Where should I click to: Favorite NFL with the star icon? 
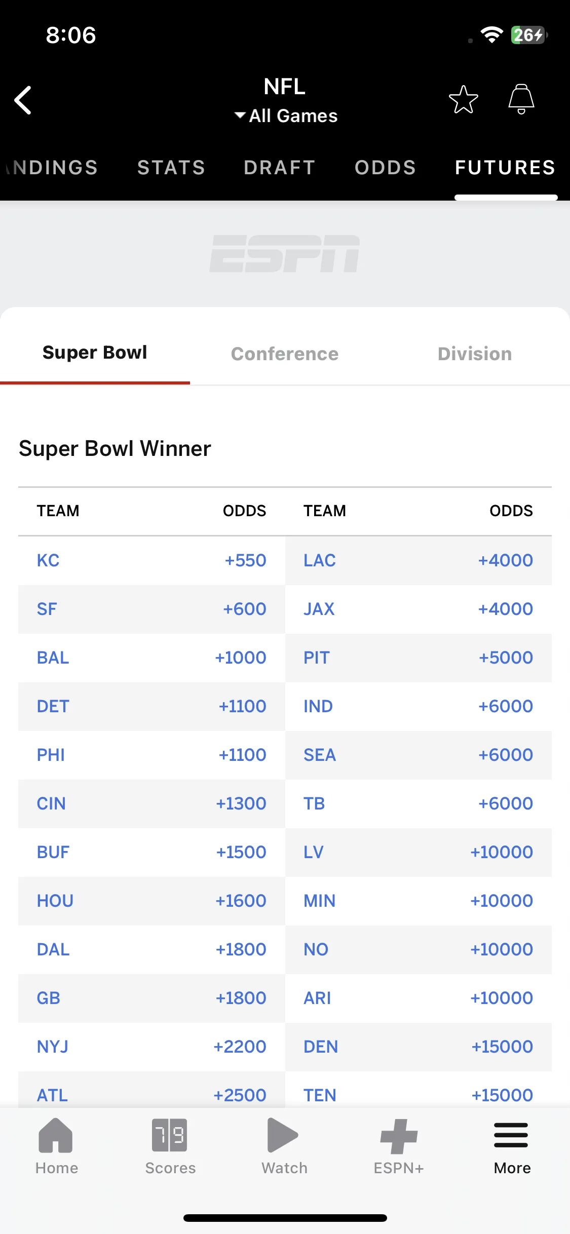point(463,99)
